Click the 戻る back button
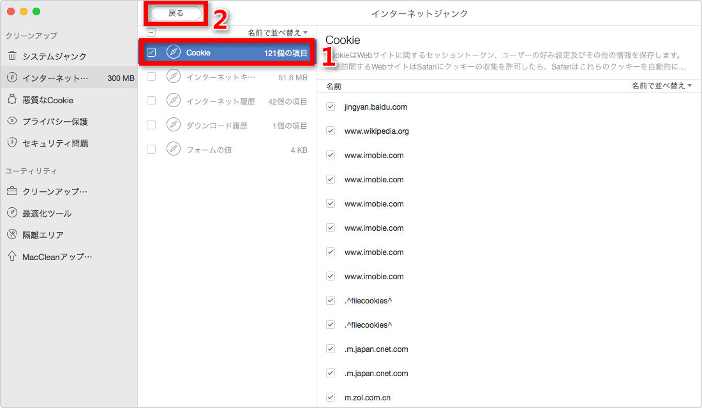The image size is (702, 408). click(176, 13)
